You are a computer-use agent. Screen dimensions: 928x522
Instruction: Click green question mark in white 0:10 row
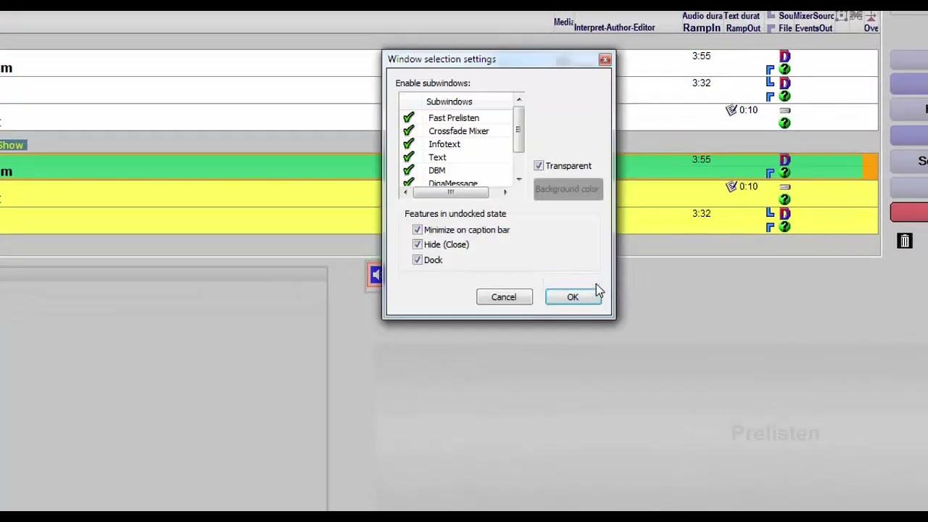784,123
